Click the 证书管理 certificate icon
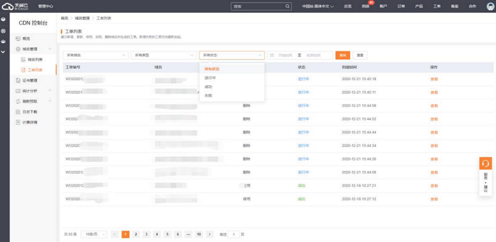This screenshot has height=242, width=496. (x=18, y=80)
